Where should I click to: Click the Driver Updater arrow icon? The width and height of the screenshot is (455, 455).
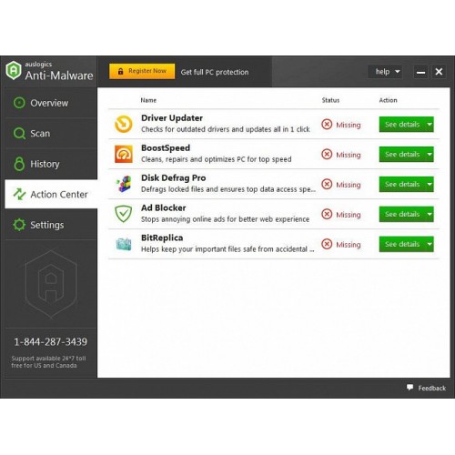click(x=124, y=124)
